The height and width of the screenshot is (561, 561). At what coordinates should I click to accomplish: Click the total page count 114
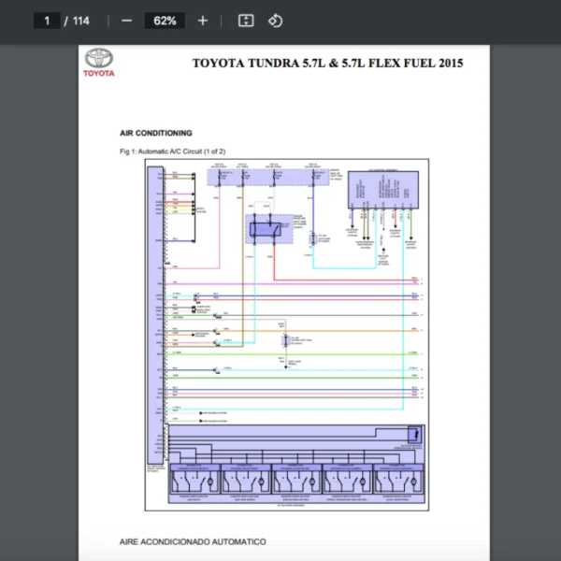(x=81, y=21)
